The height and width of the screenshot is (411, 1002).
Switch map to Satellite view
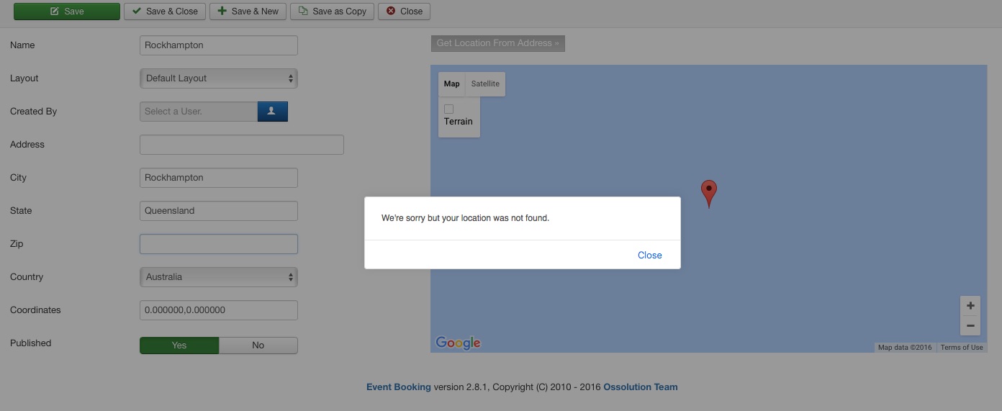pyautogui.click(x=485, y=84)
